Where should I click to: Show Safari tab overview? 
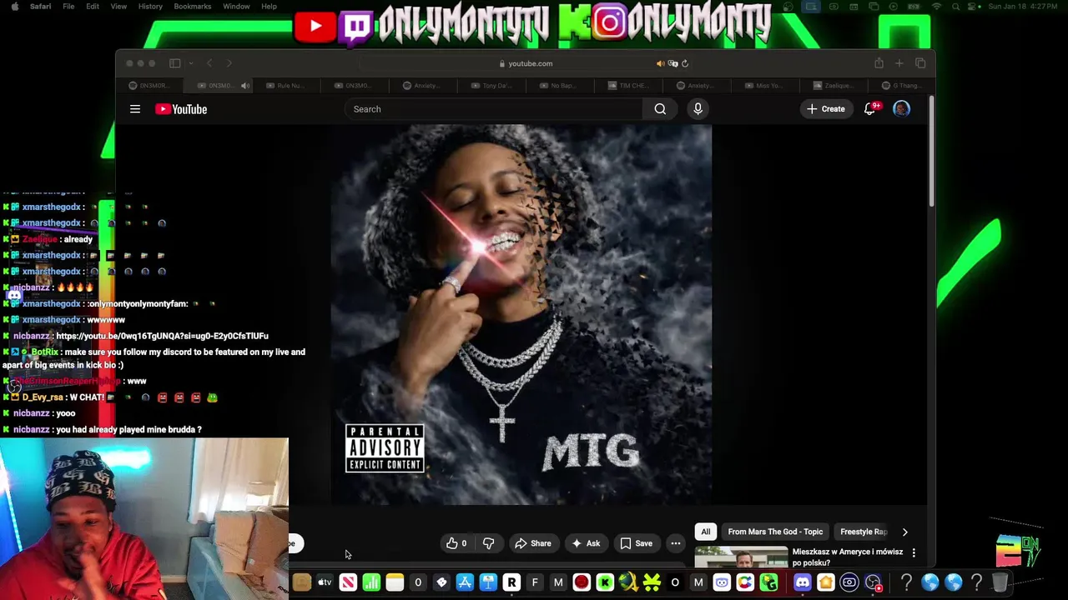(x=920, y=63)
